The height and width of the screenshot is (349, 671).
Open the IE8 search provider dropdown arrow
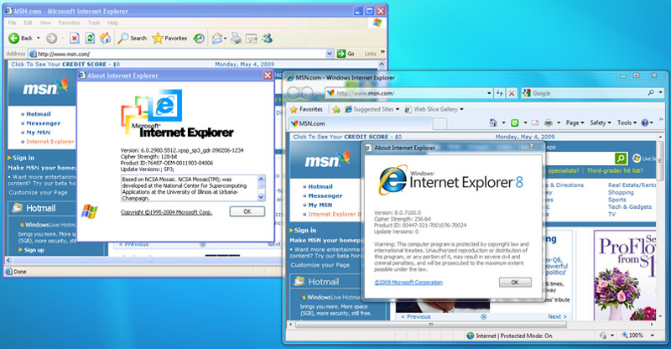point(661,92)
